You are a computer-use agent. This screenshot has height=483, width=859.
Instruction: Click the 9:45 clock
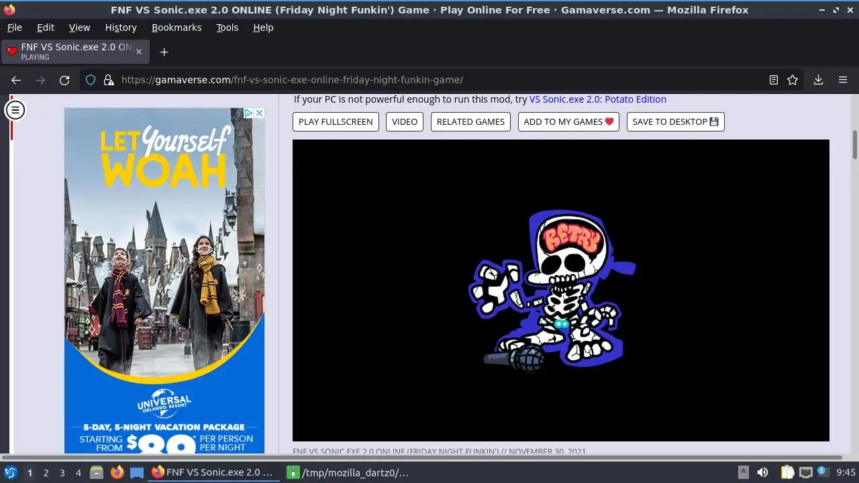click(846, 473)
